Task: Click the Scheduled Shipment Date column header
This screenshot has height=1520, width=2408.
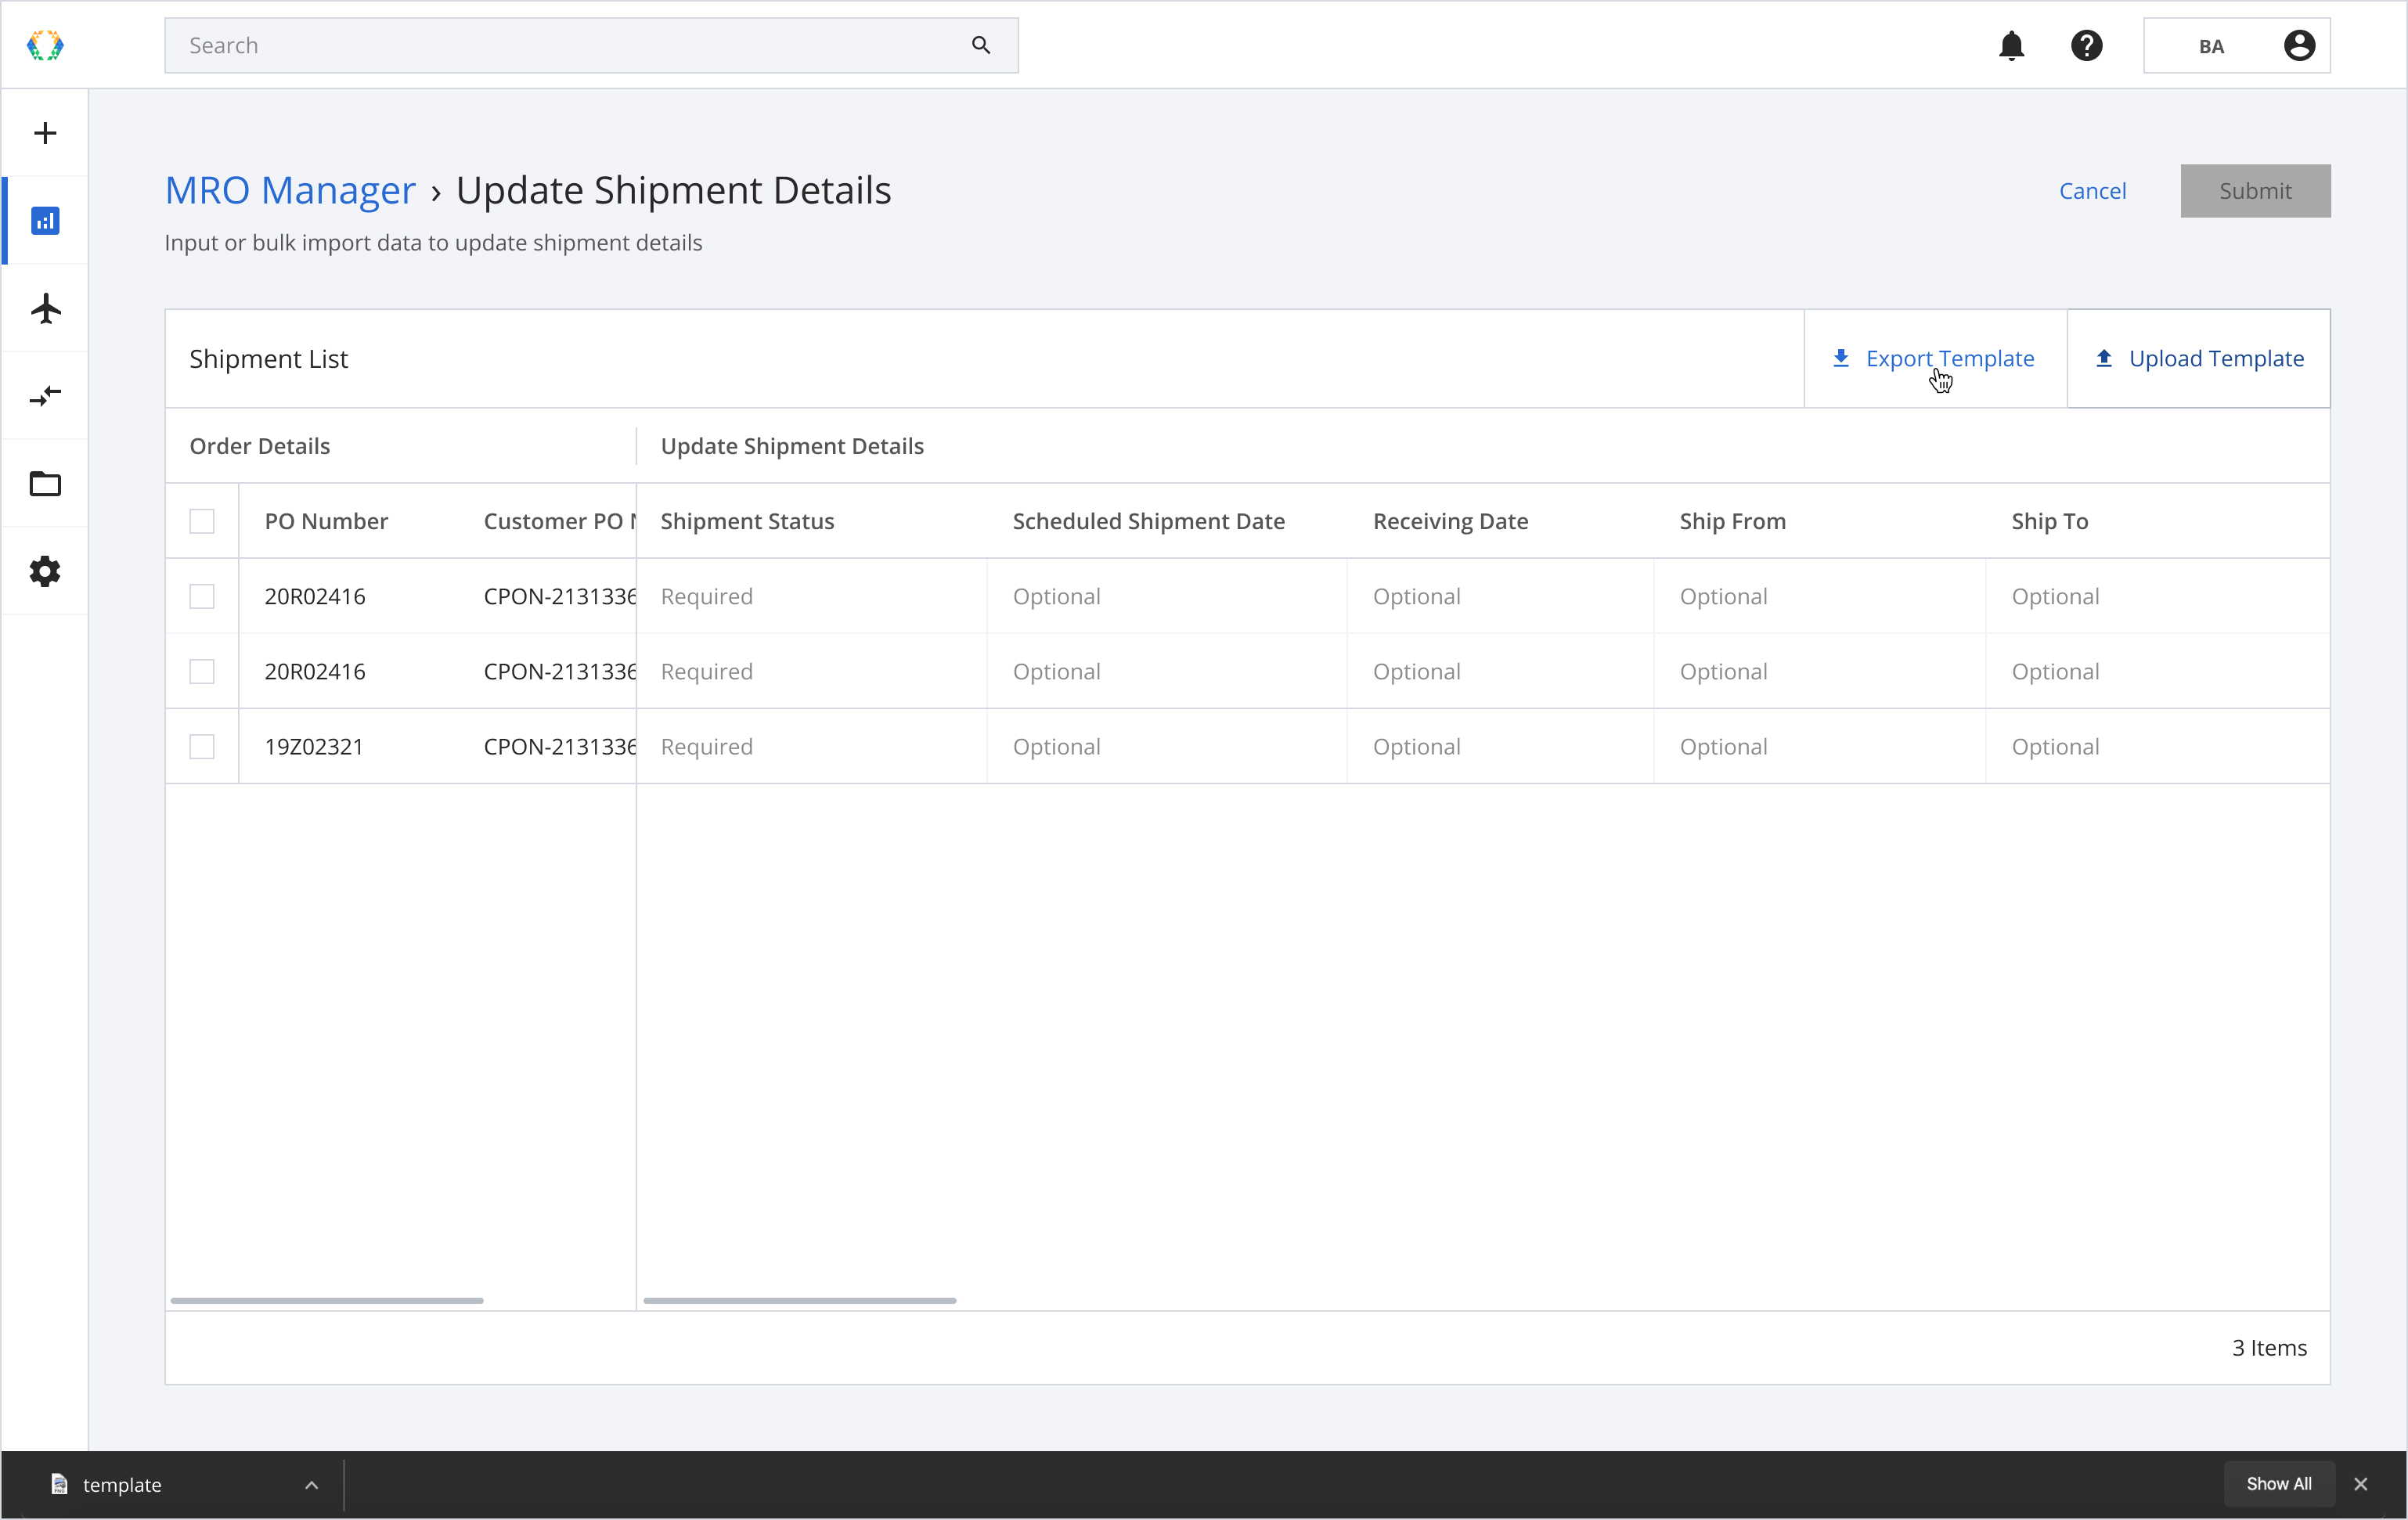Action: (x=1148, y=521)
